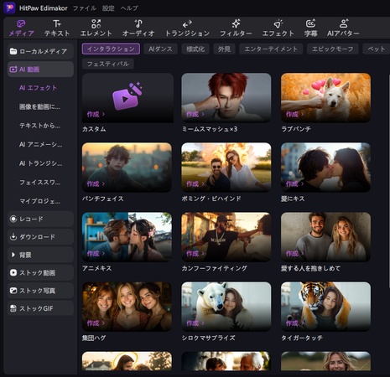Click 作成 on the カスタム card
The width and height of the screenshot is (390, 377).
pos(96,114)
